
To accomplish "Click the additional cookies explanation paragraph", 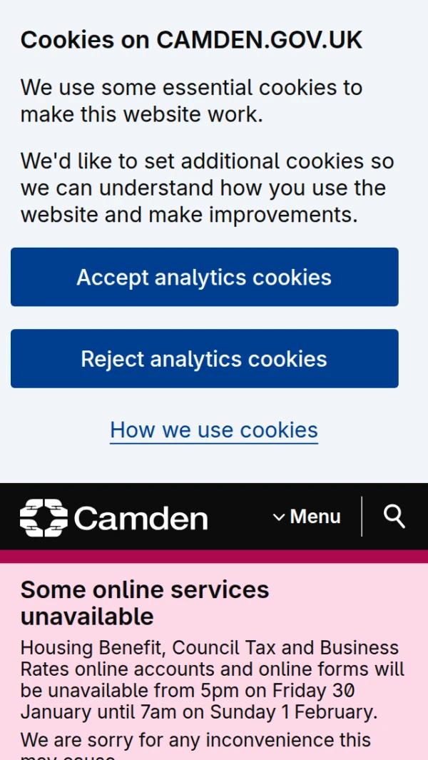I will pyautogui.click(x=207, y=188).
